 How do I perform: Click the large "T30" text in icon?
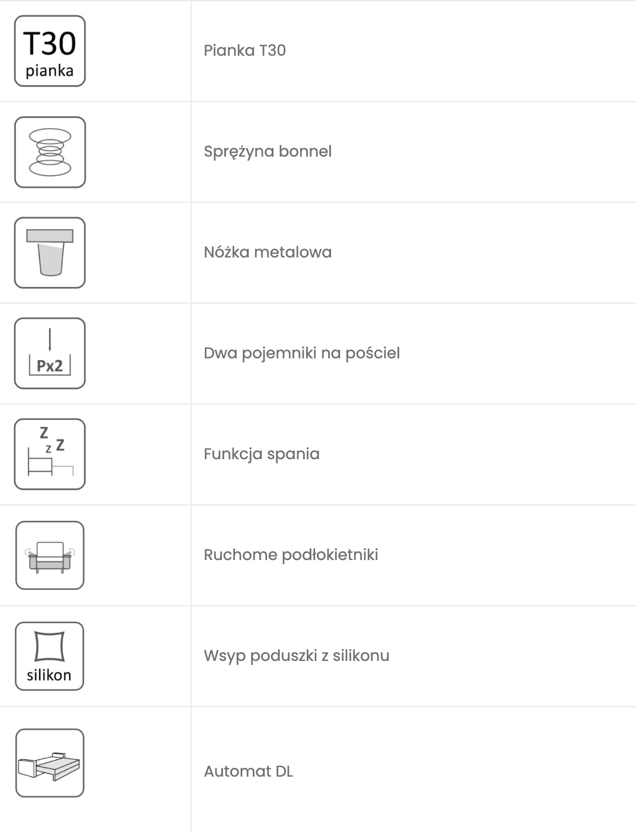(x=50, y=43)
